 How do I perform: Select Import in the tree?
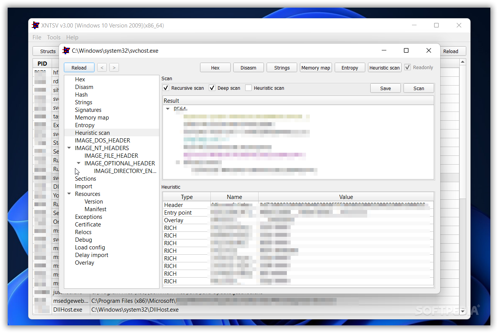(83, 186)
